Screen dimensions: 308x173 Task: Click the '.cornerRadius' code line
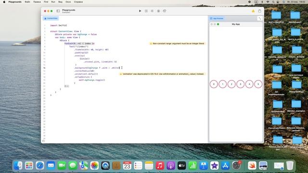pos(84,71)
